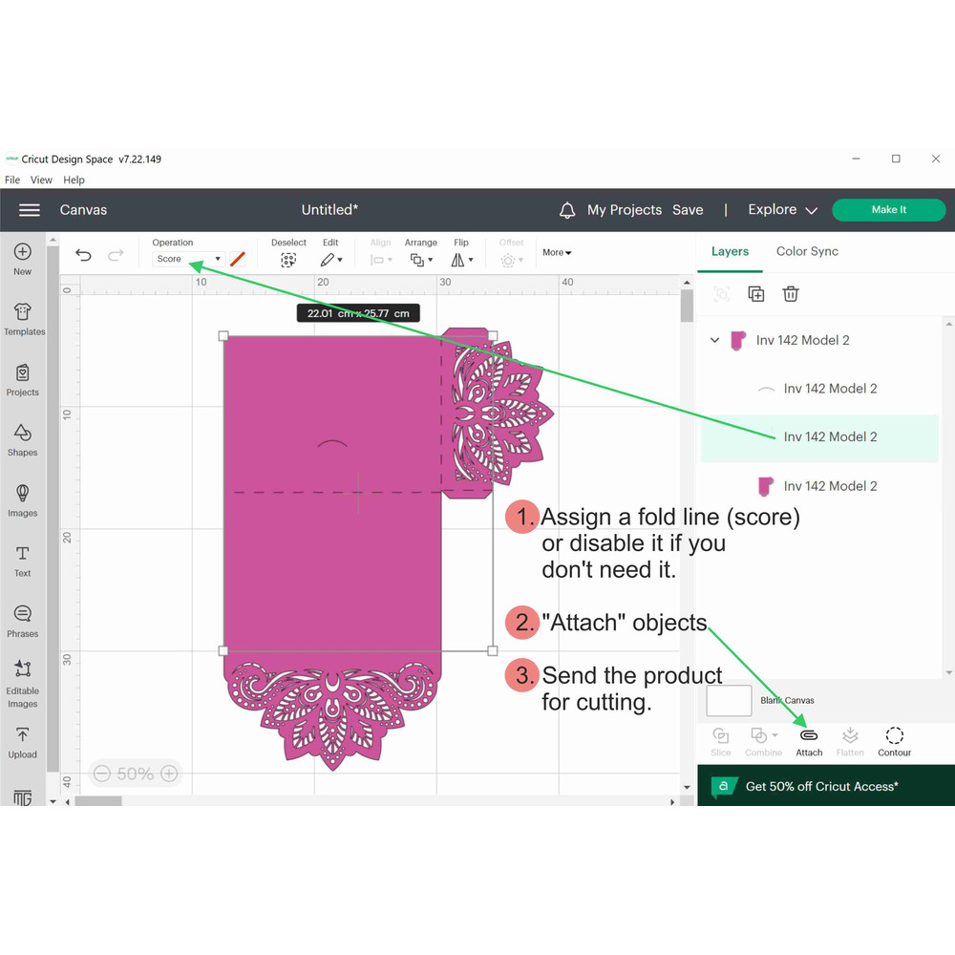Open the machine selection Explore dropdown
Image resolution: width=955 pixels, height=955 pixels.
point(782,210)
